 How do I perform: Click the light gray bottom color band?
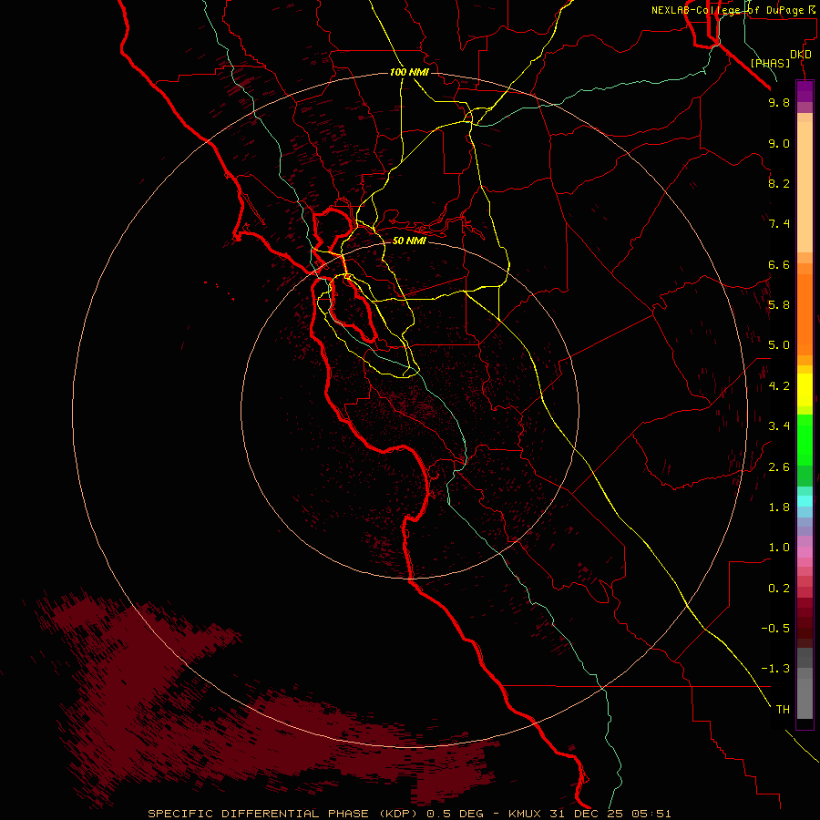point(805,699)
